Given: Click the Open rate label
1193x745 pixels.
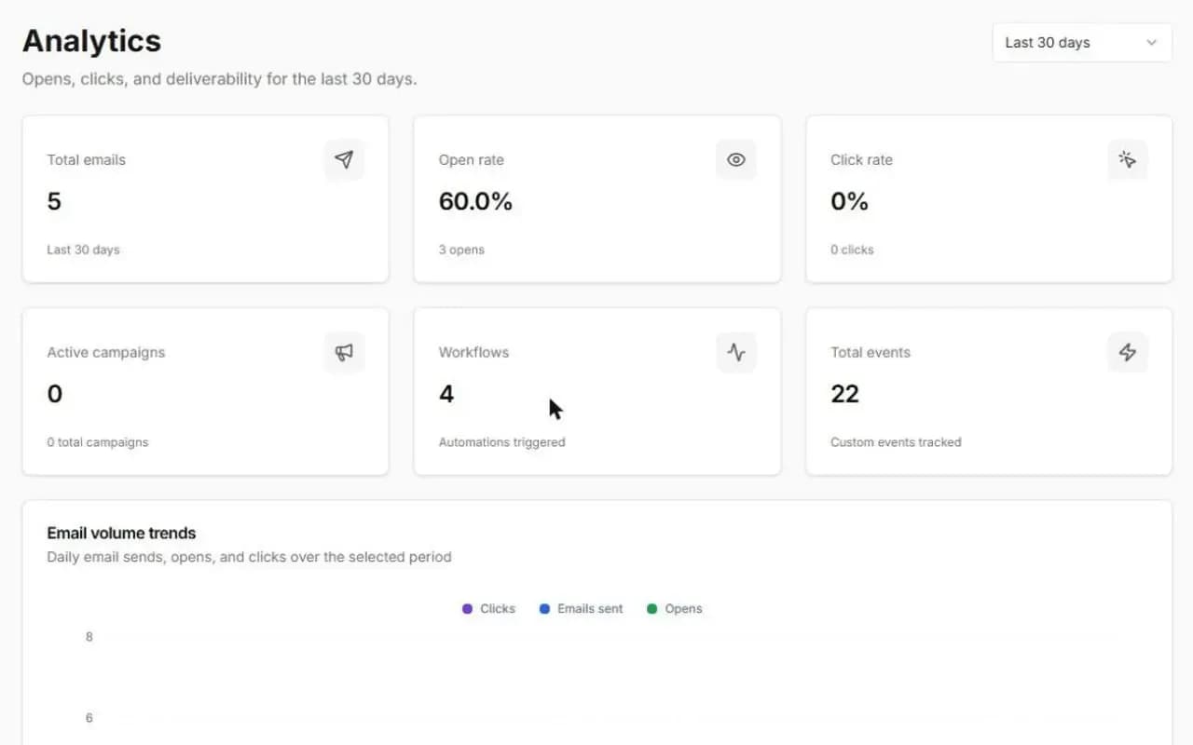Looking at the screenshot, I should click(471, 160).
